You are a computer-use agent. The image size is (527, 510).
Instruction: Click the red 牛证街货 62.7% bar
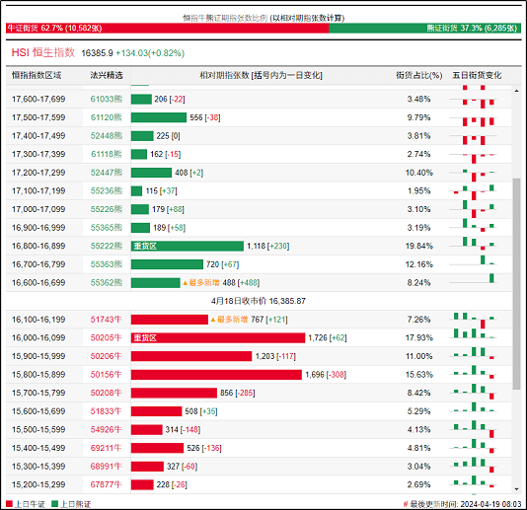coord(168,29)
